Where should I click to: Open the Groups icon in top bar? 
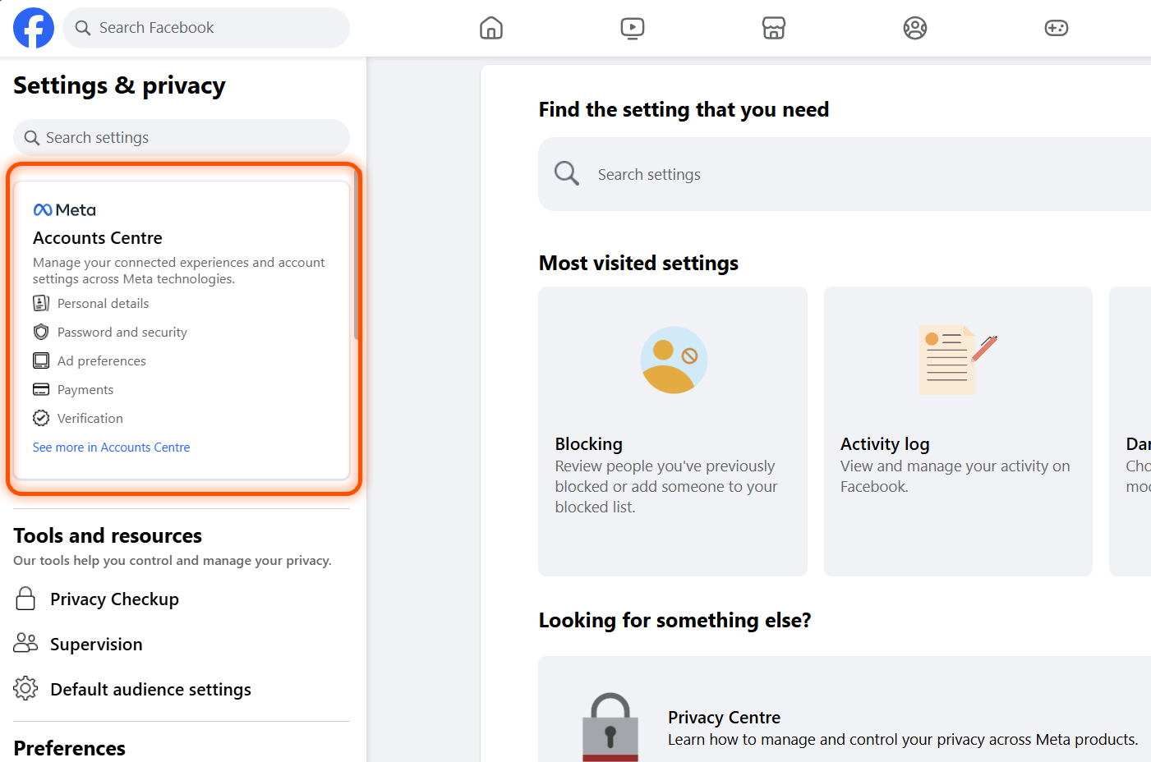[915, 28]
